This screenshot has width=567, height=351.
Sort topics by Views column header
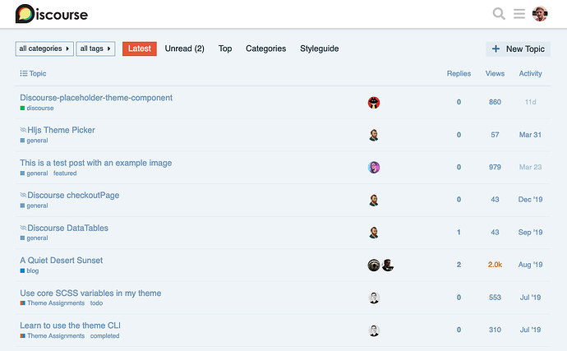(495, 73)
